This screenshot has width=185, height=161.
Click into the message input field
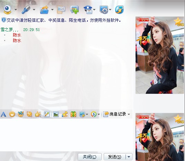(x=66, y=135)
